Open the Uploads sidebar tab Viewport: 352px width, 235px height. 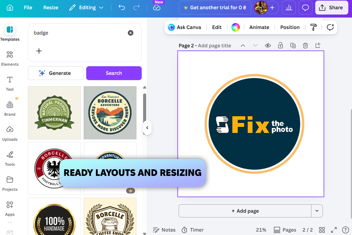pyautogui.click(x=10, y=134)
